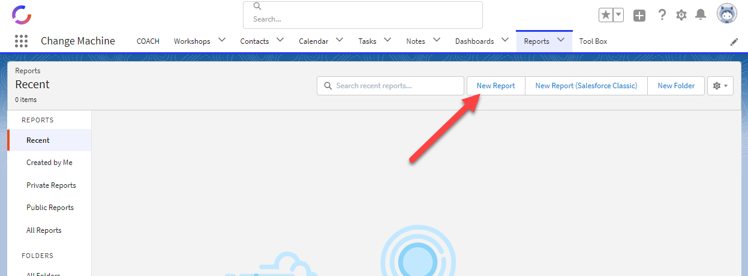Select the Reports tab
Screen dimensions: 748x276
coord(536,41)
